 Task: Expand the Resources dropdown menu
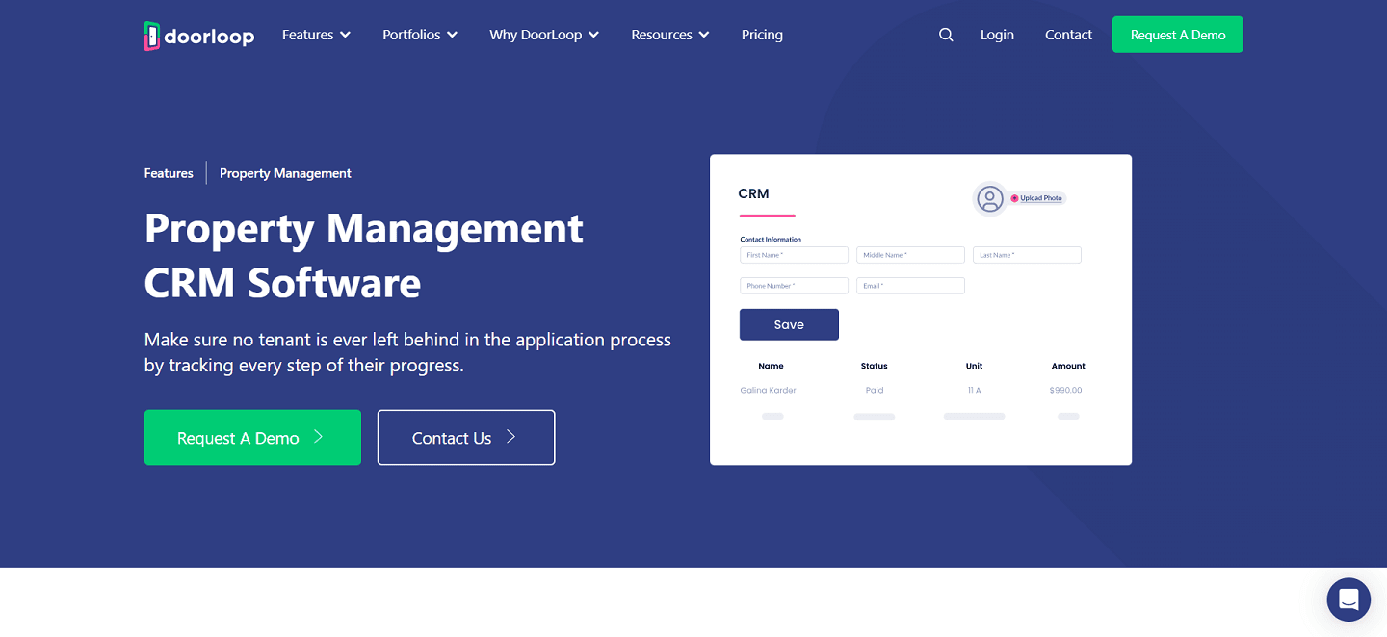coord(670,35)
